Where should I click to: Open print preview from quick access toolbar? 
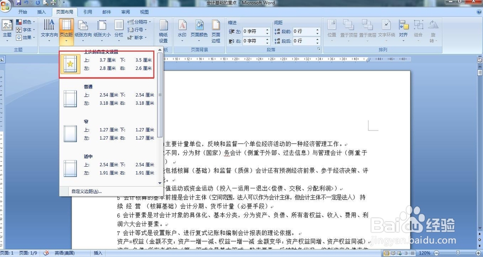45,3
